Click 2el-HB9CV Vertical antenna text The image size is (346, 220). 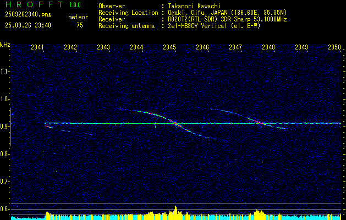click(214, 26)
